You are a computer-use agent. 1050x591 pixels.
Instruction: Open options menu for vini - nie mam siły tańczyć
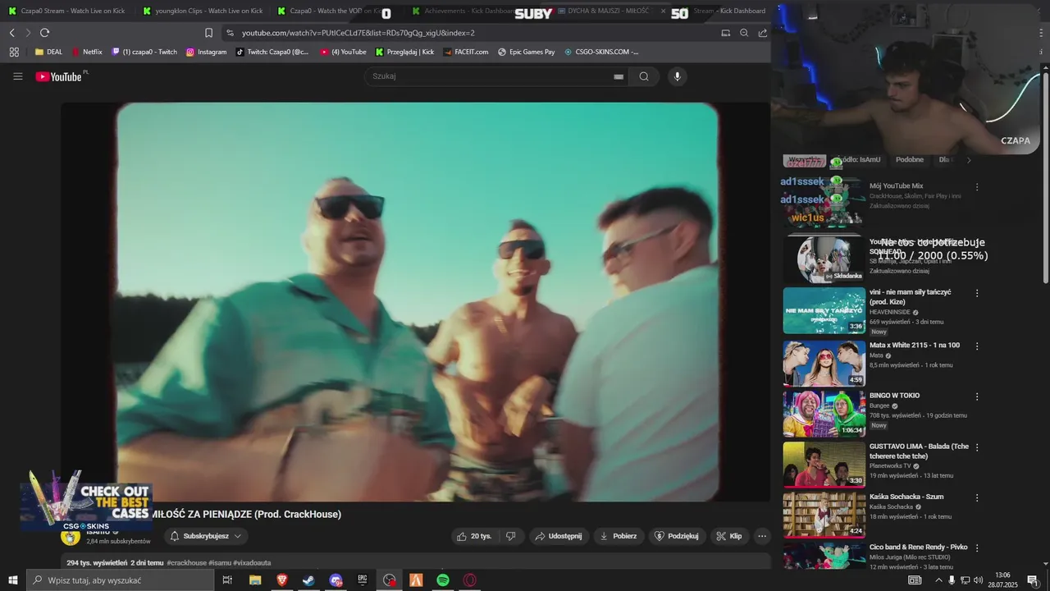(x=977, y=293)
